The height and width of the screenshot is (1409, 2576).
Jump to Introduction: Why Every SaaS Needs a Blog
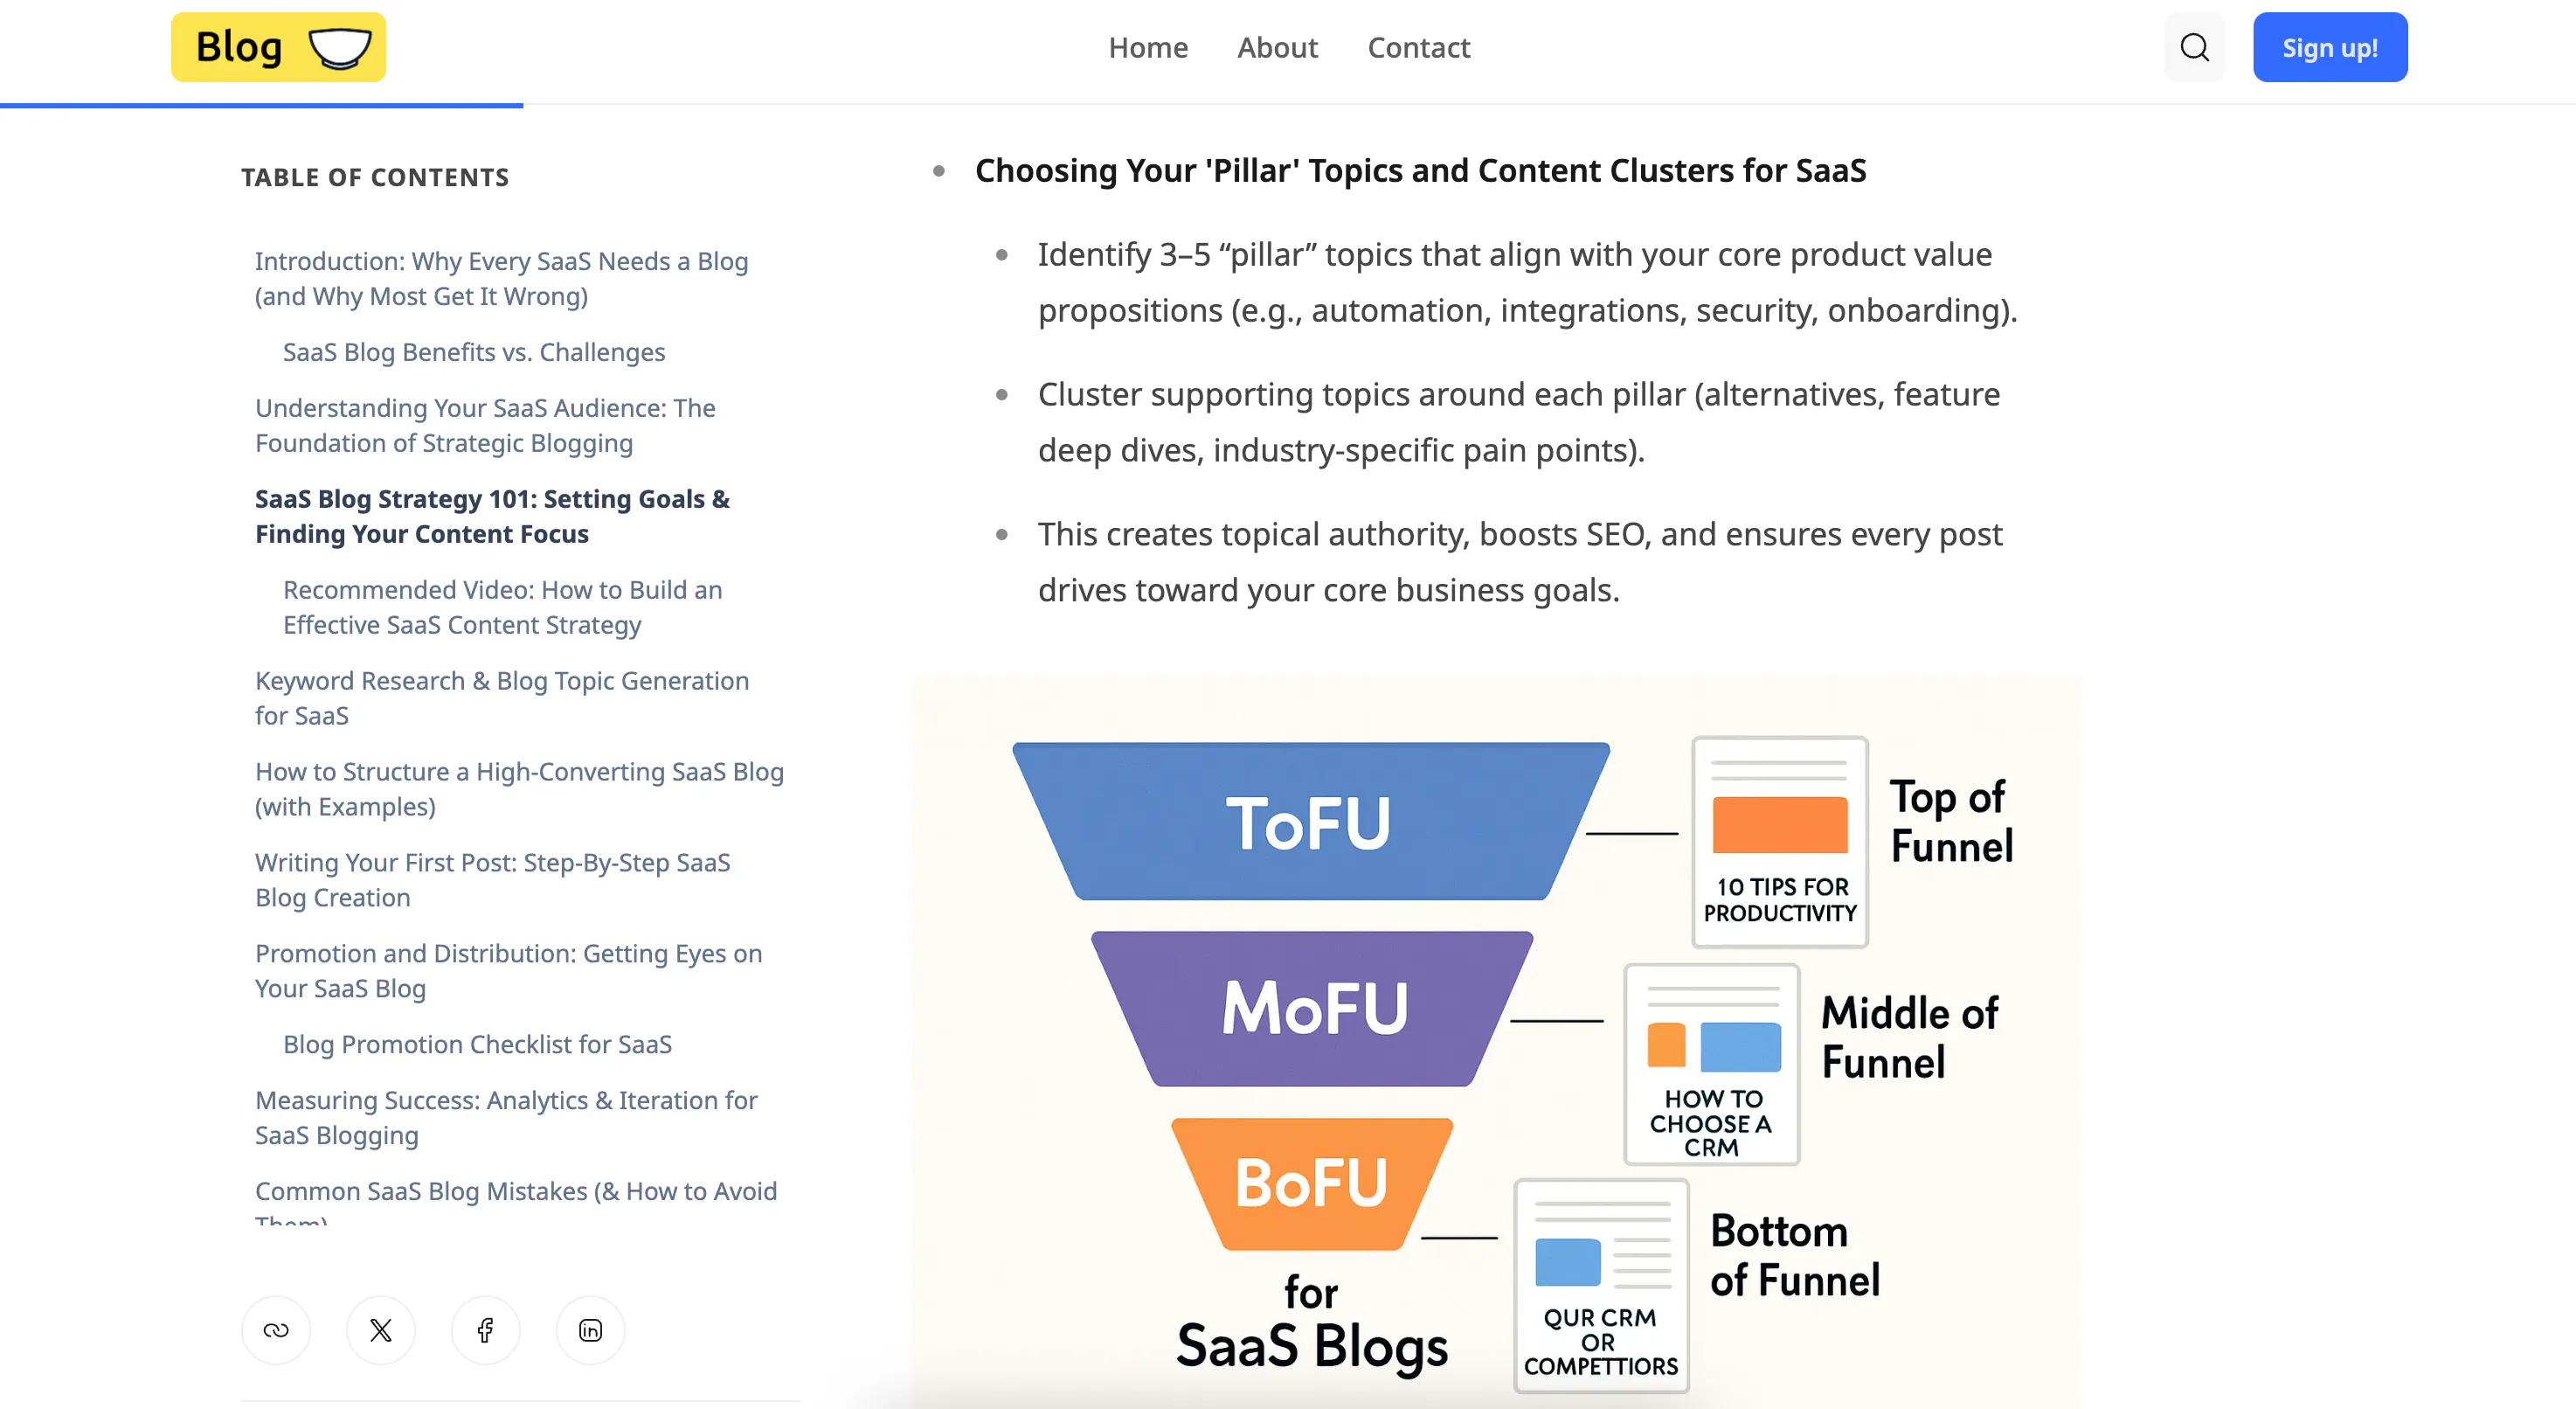coord(501,278)
